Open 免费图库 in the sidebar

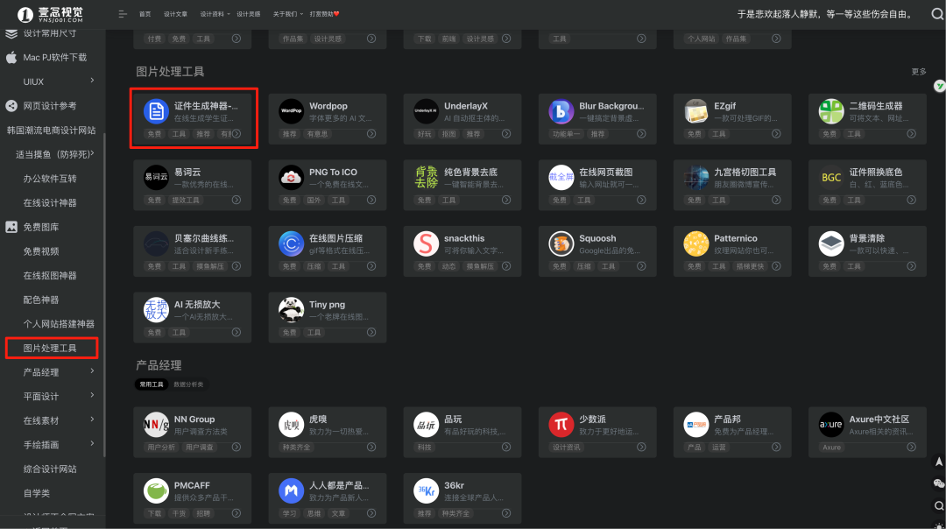click(x=41, y=227)
